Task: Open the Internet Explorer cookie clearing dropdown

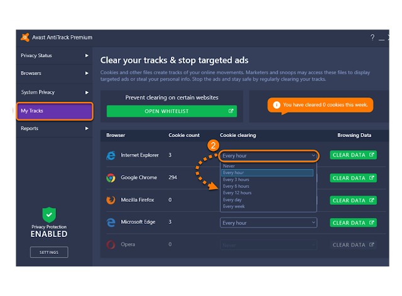Action: pyautogui.click(x=268, y=156)
